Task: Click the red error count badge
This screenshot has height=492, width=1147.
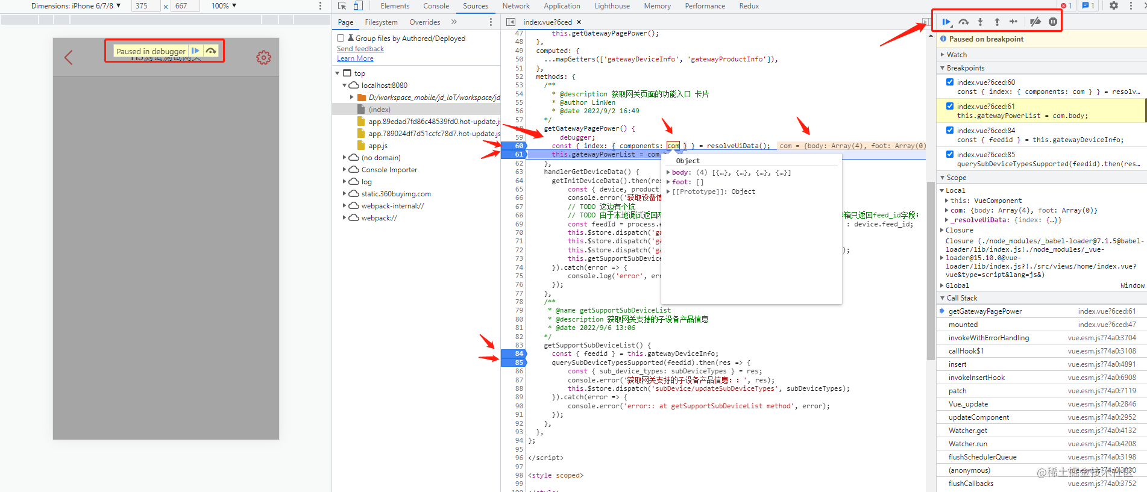Action: click(1066, 6)
